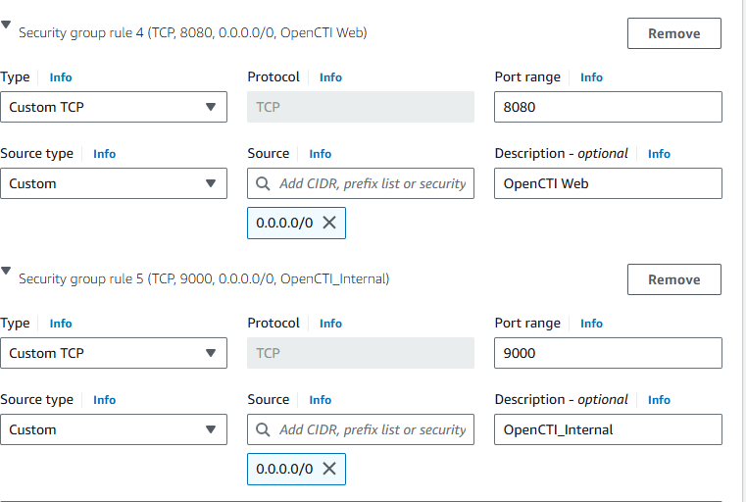Open the Source type dropdown for rule 5
The width and height of the screenshot is (746, 502).
click(x=114, y=429)
